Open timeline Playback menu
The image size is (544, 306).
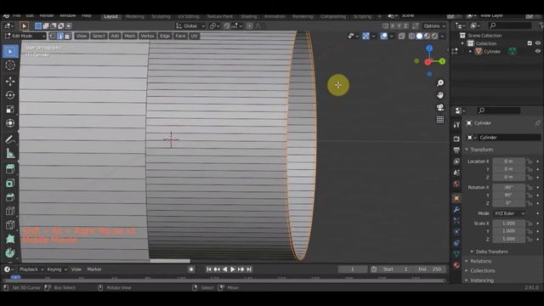pos(31,269)
